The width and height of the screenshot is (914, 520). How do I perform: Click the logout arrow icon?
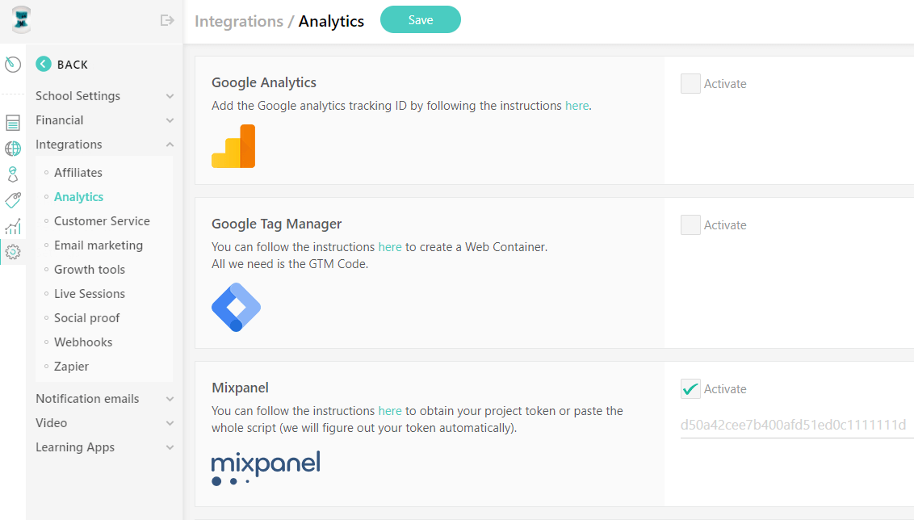tap(167, 20)
